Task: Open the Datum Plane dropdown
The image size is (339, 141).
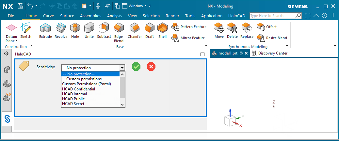Action: [x=11, y=41]
